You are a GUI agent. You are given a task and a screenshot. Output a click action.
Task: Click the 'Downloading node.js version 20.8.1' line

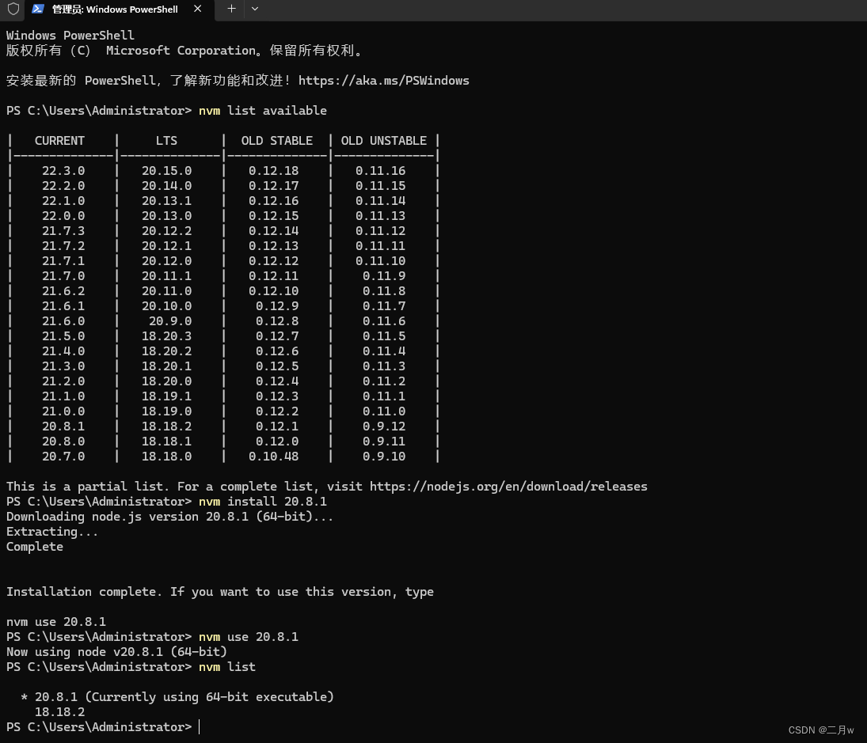169,517
